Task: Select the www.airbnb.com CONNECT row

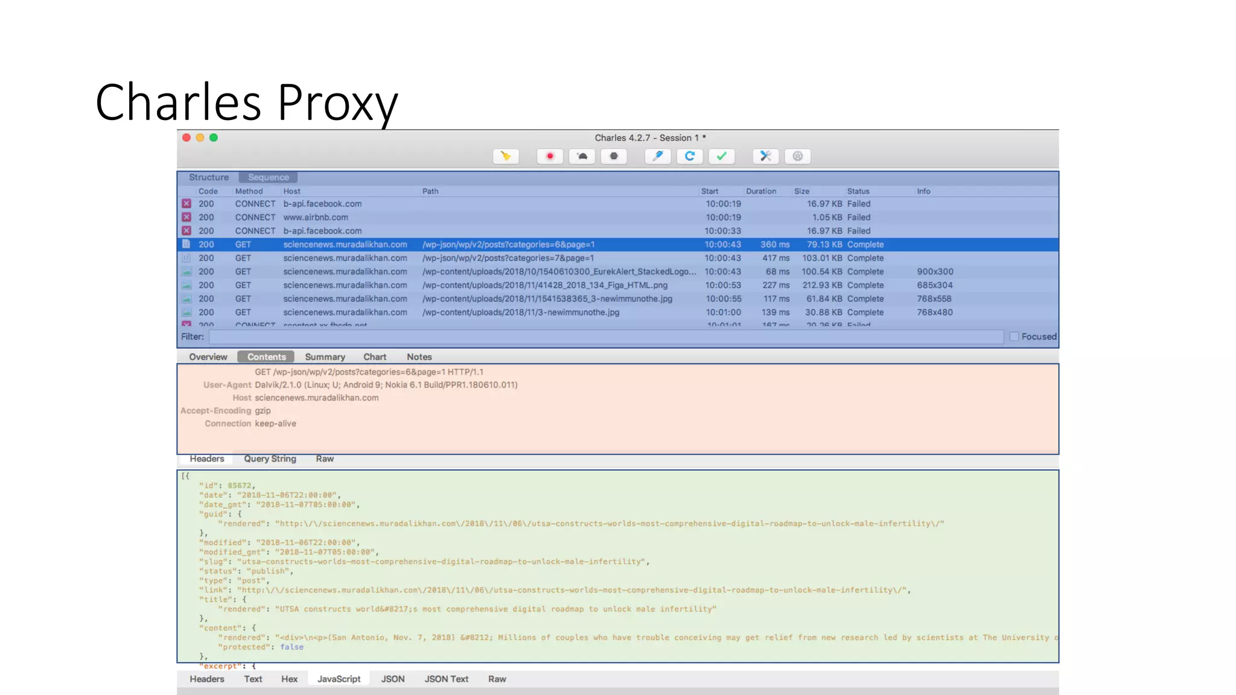Action: [x=618, y=217]
